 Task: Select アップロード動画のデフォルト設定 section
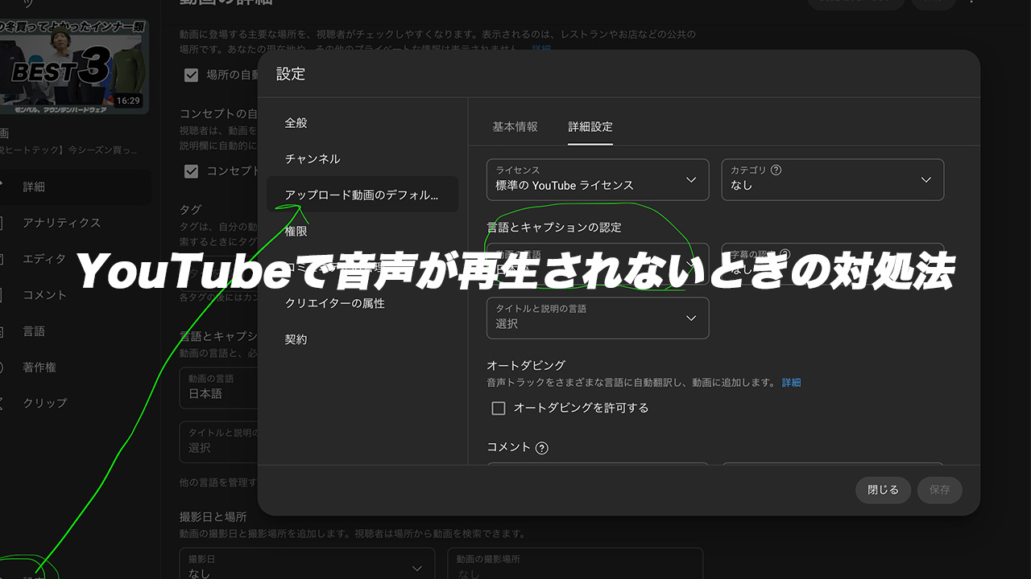pyautogui.click(x=362, y=195)
